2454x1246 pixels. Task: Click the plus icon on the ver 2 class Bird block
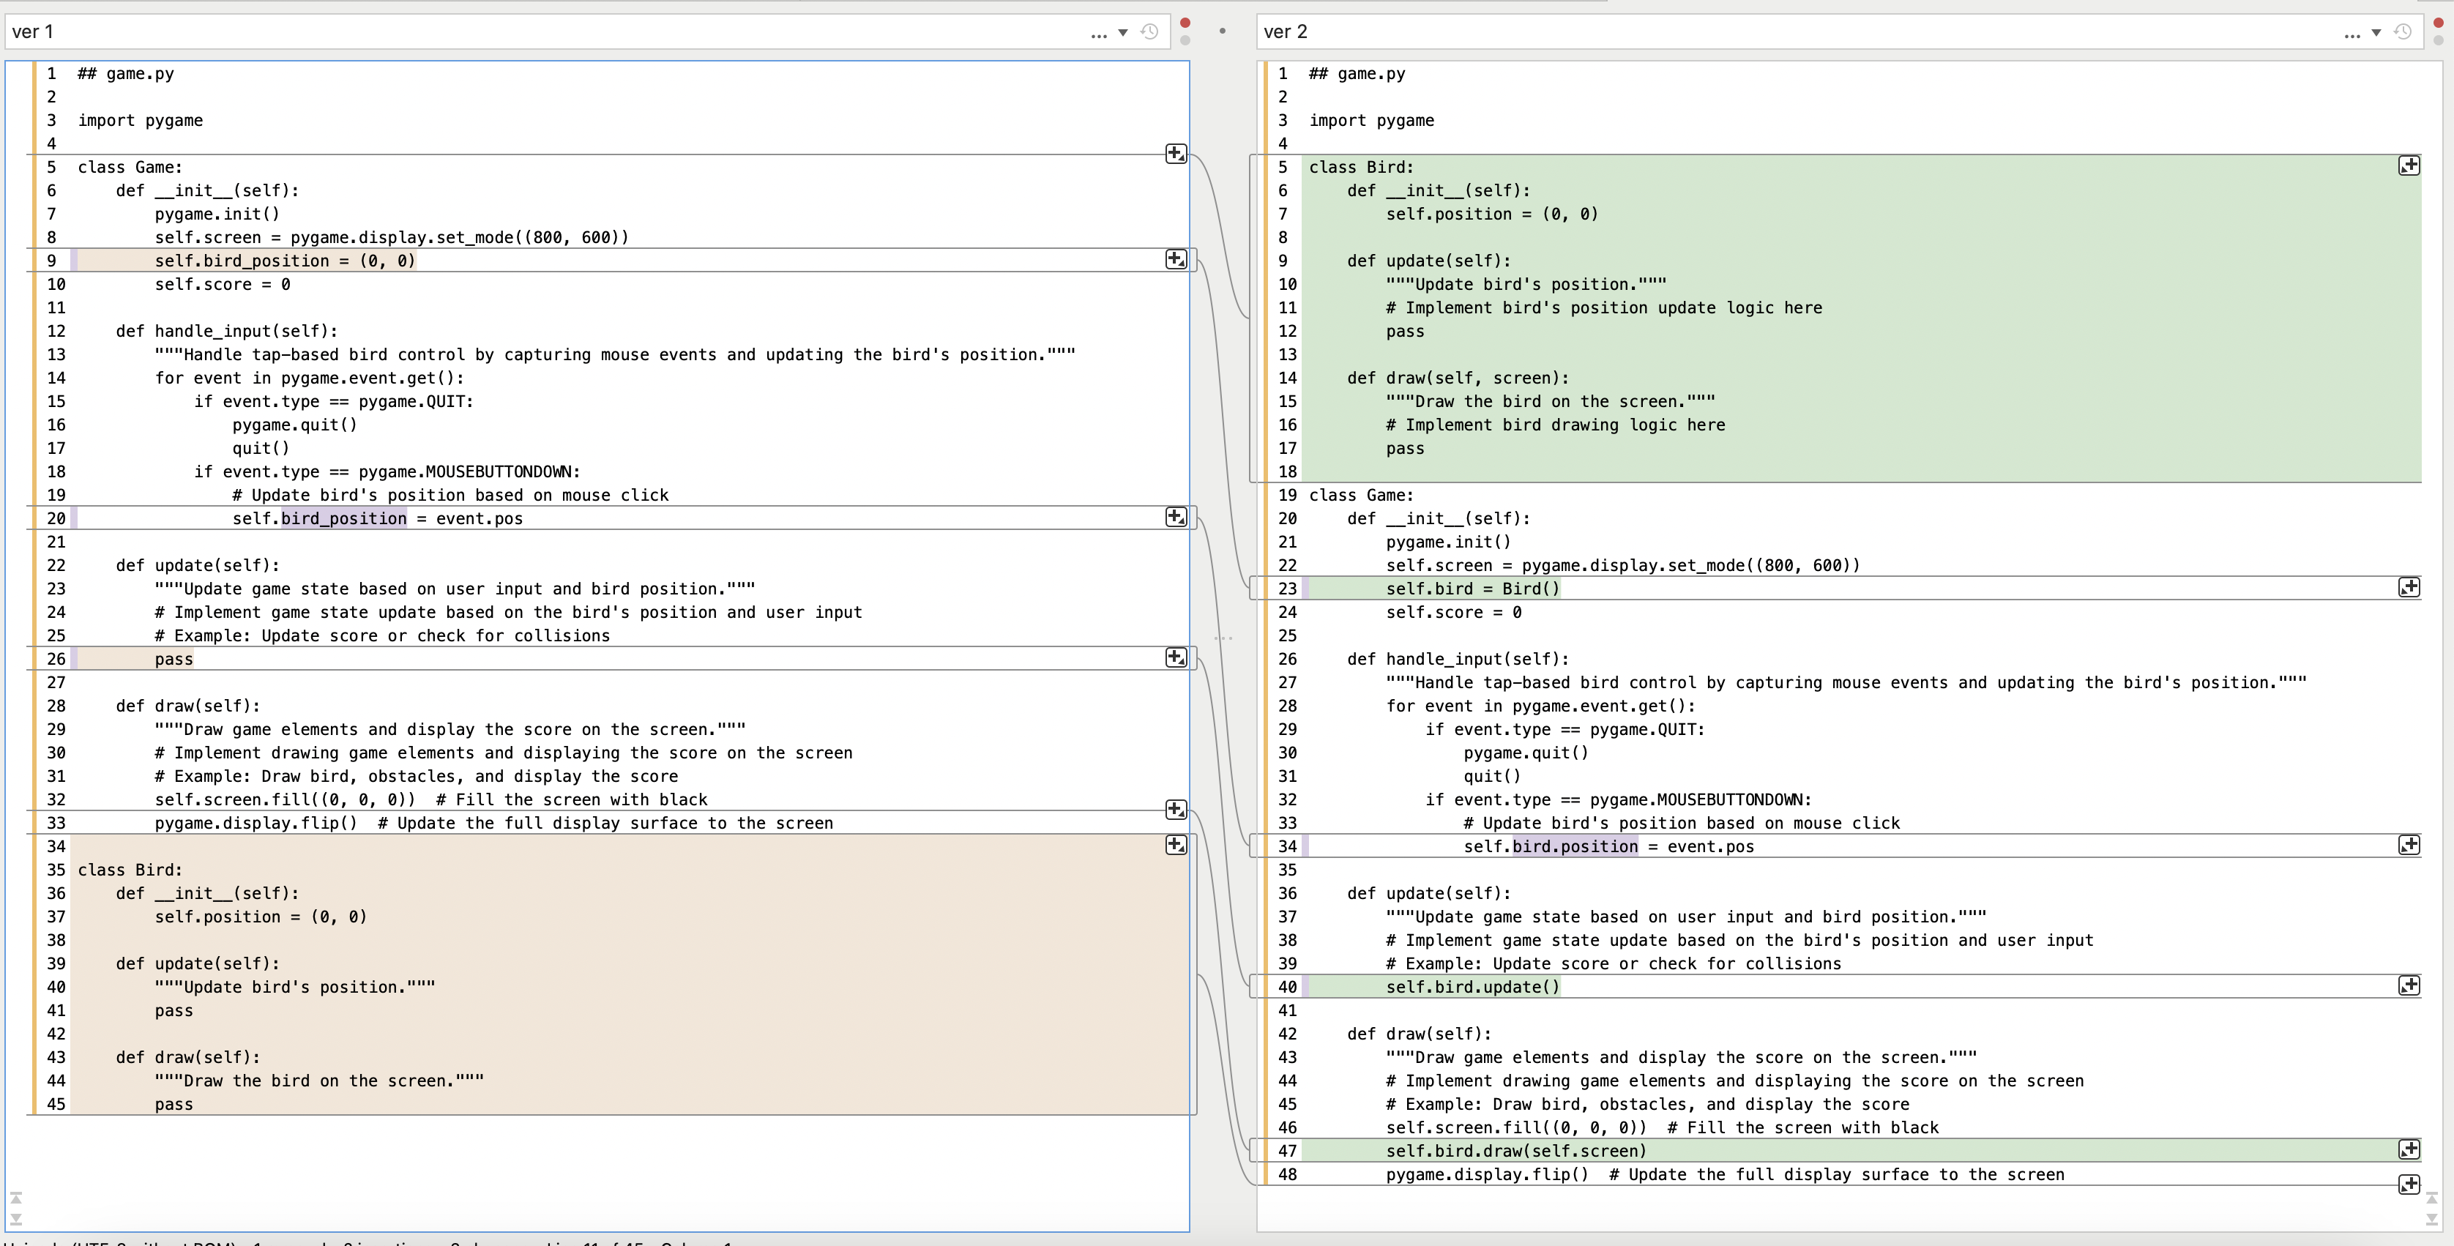click(x=2409, y=165)
